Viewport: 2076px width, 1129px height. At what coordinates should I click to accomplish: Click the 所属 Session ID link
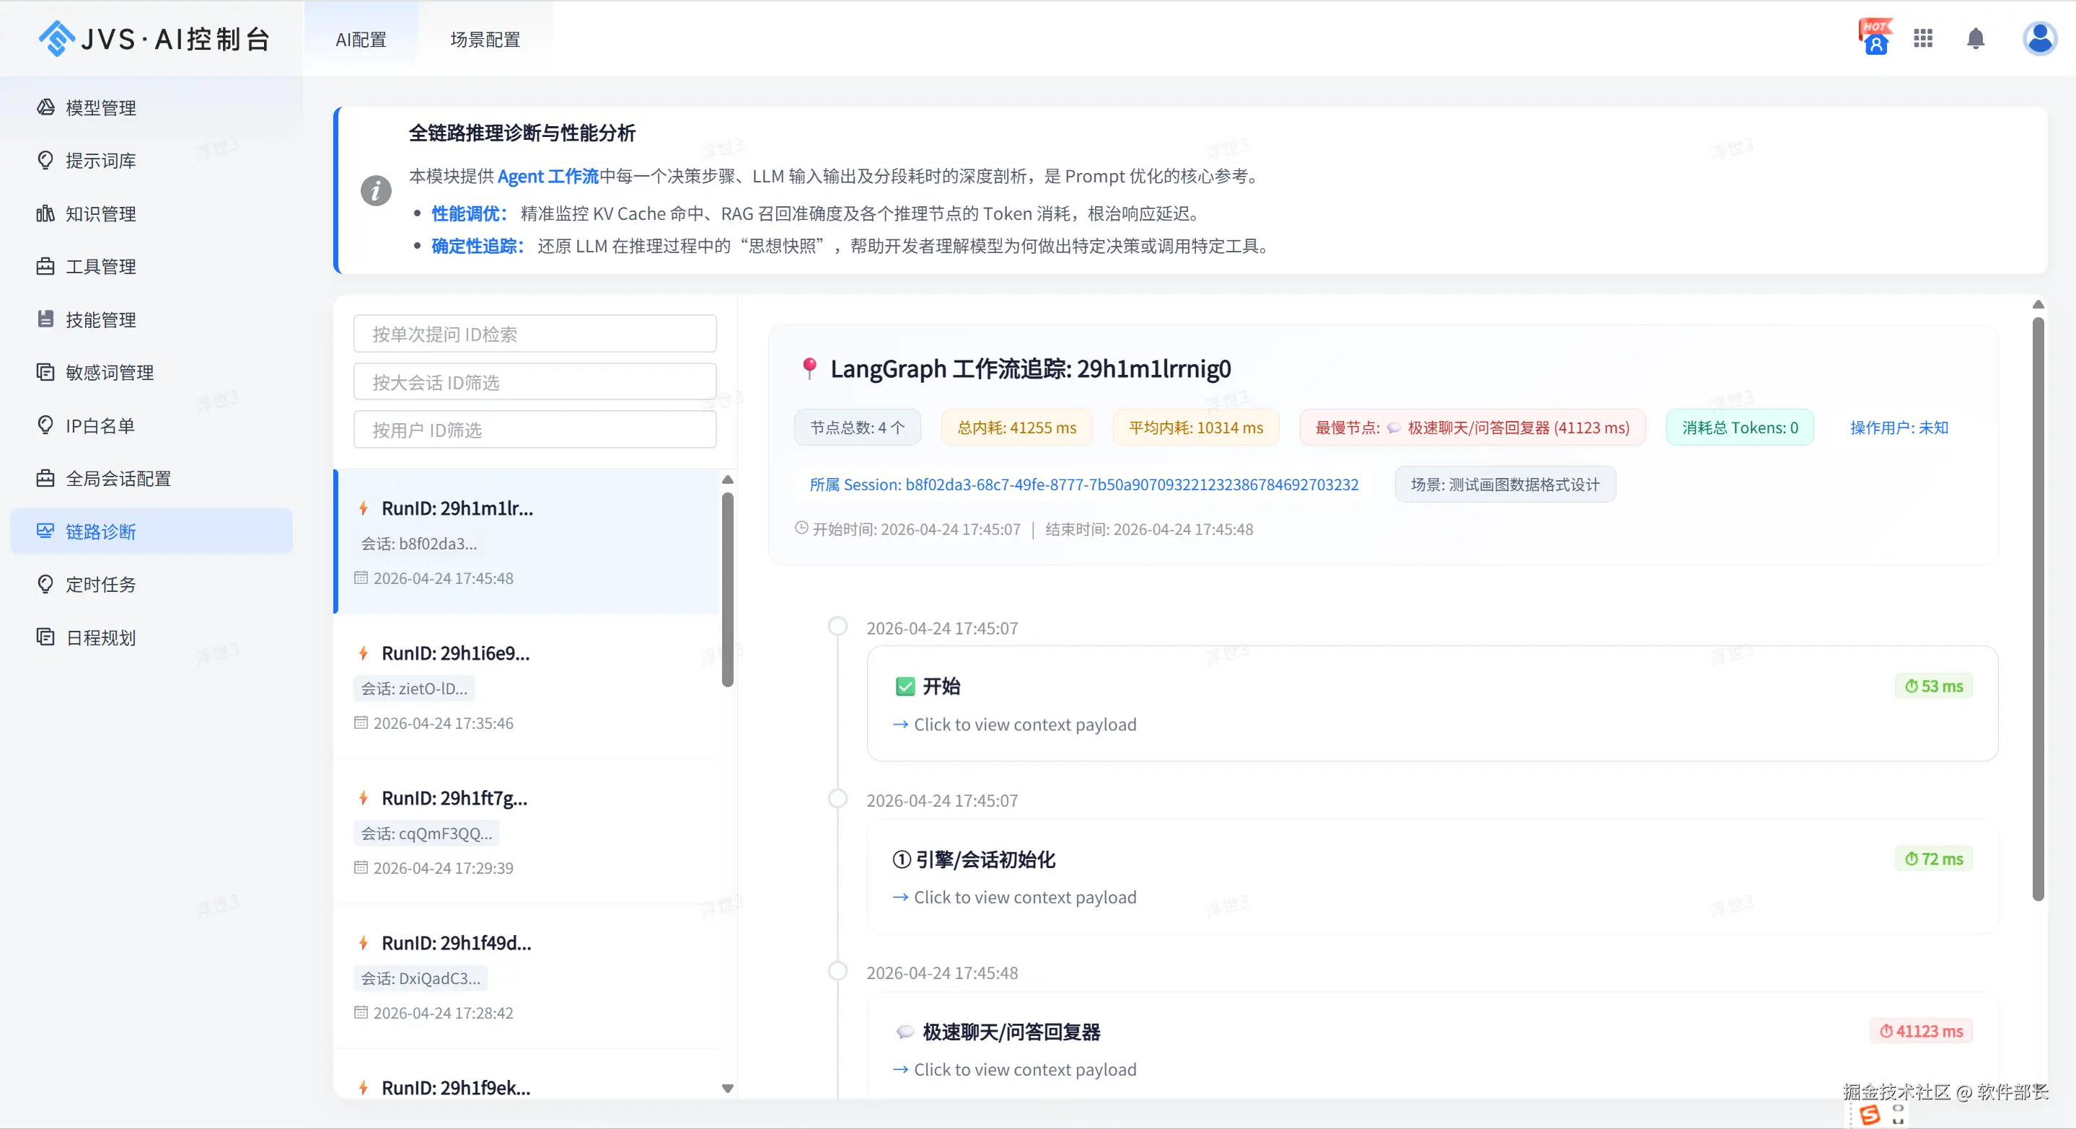point(1083,484)
